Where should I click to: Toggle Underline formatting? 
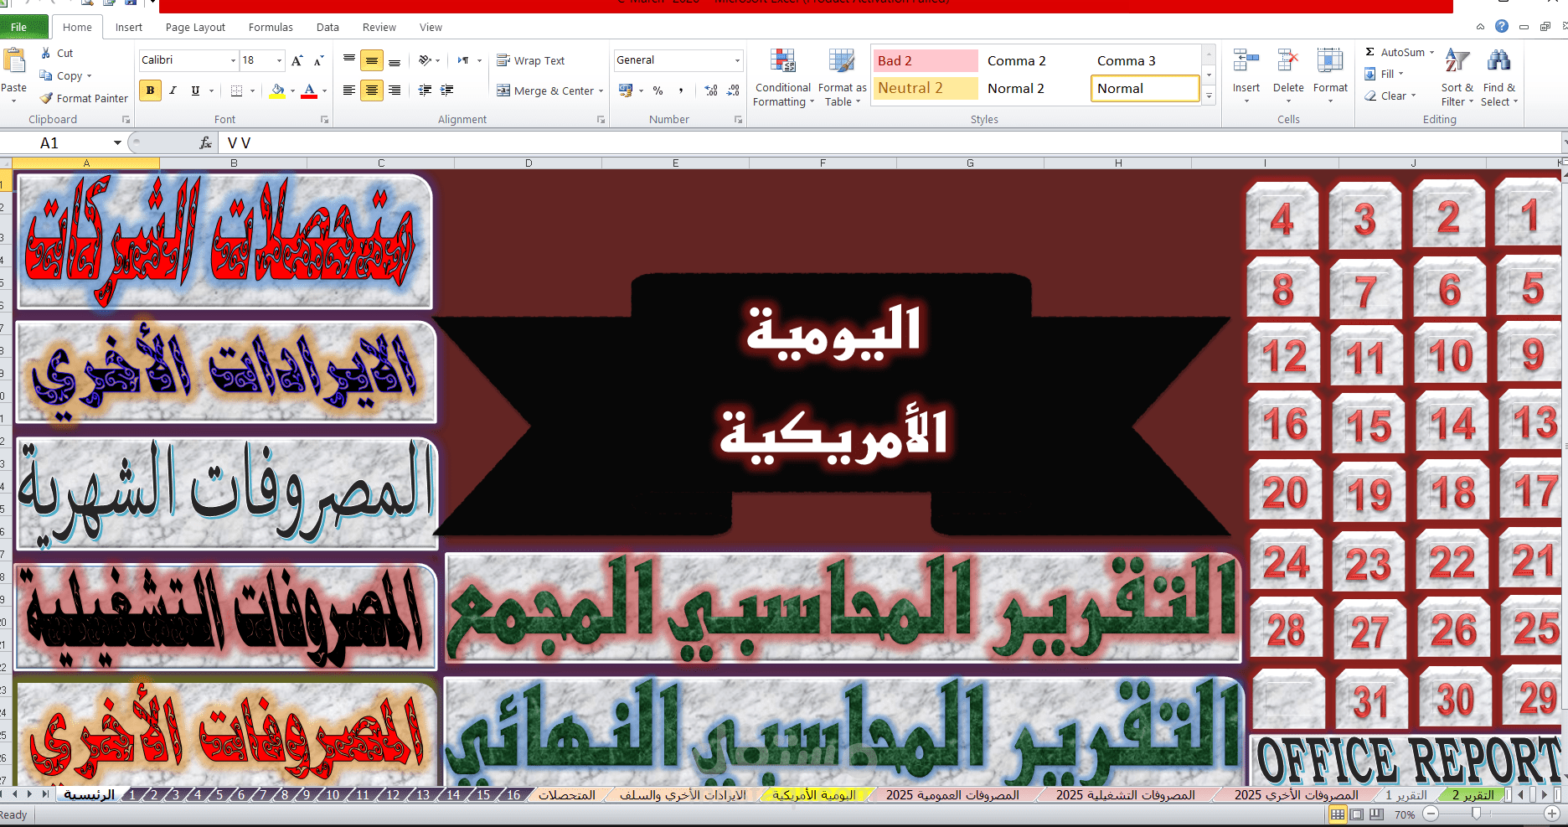[x=195, y=90]
